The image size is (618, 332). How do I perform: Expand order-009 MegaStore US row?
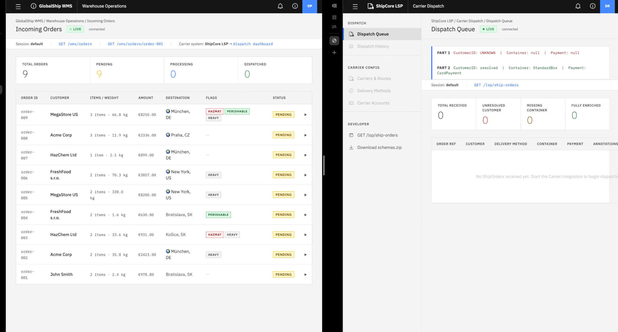click(x=305, y=115)
